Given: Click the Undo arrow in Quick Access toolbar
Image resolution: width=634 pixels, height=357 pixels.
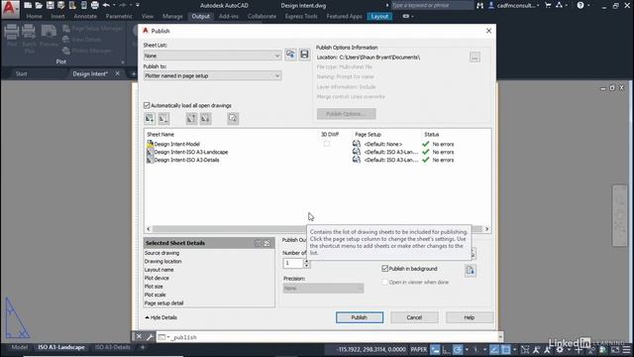Looking at the screenshot, I should pyautogui.click(x=106, y=5).
